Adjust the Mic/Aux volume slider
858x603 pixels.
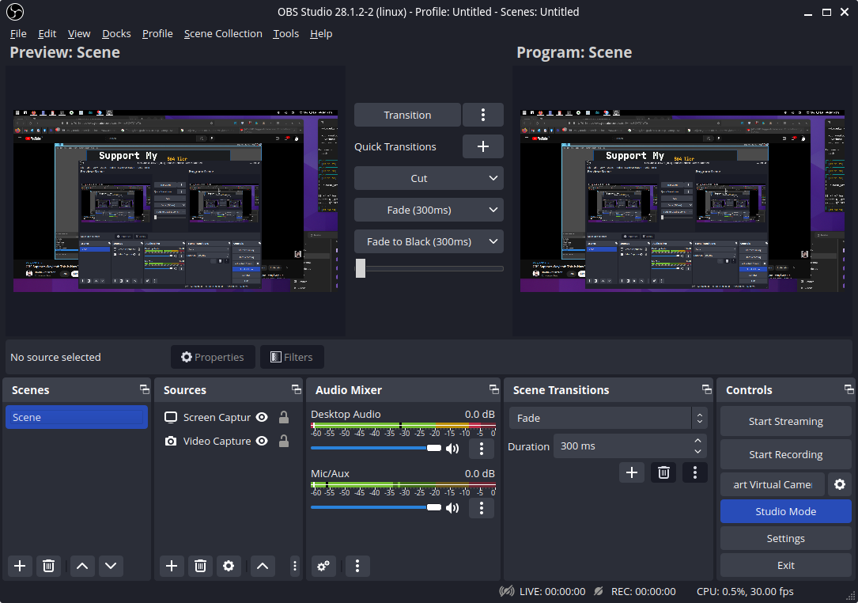click(376, 507)
